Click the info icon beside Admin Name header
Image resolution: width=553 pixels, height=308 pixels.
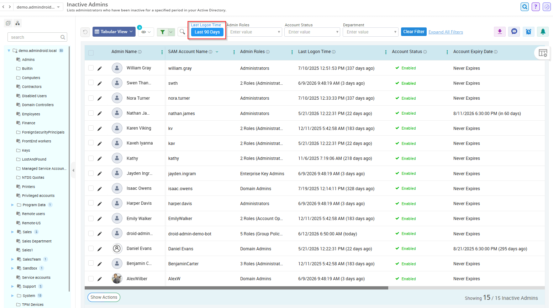pos(140,52)
